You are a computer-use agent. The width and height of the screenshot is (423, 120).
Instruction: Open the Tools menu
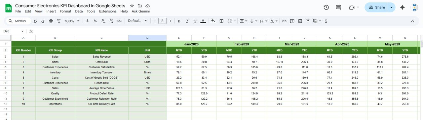[x=91, y=11]
